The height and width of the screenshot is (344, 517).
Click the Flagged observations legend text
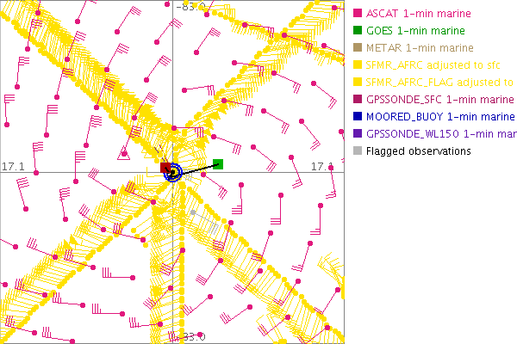[x=418, y=151]
